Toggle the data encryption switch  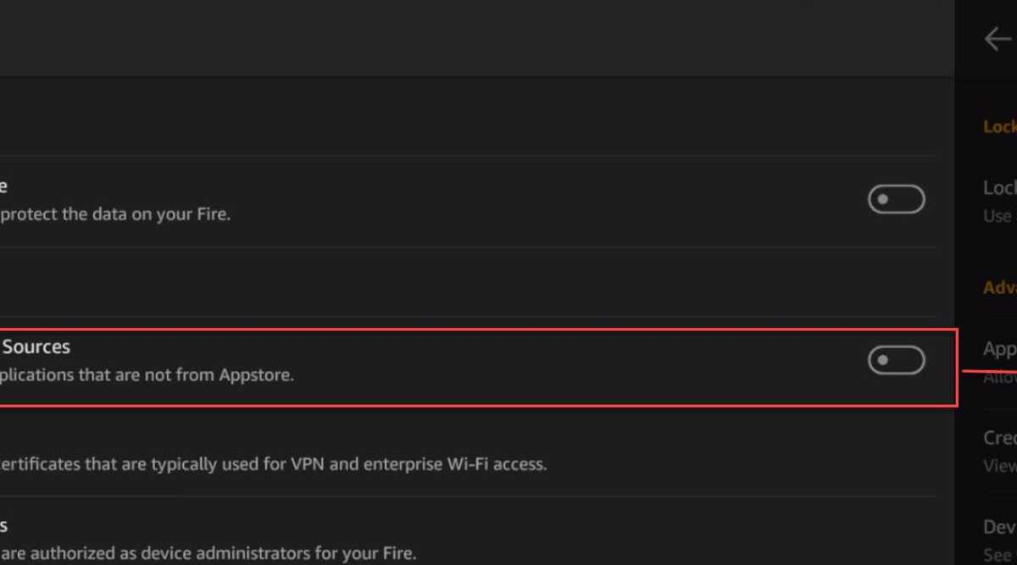[x=896, y=200]
